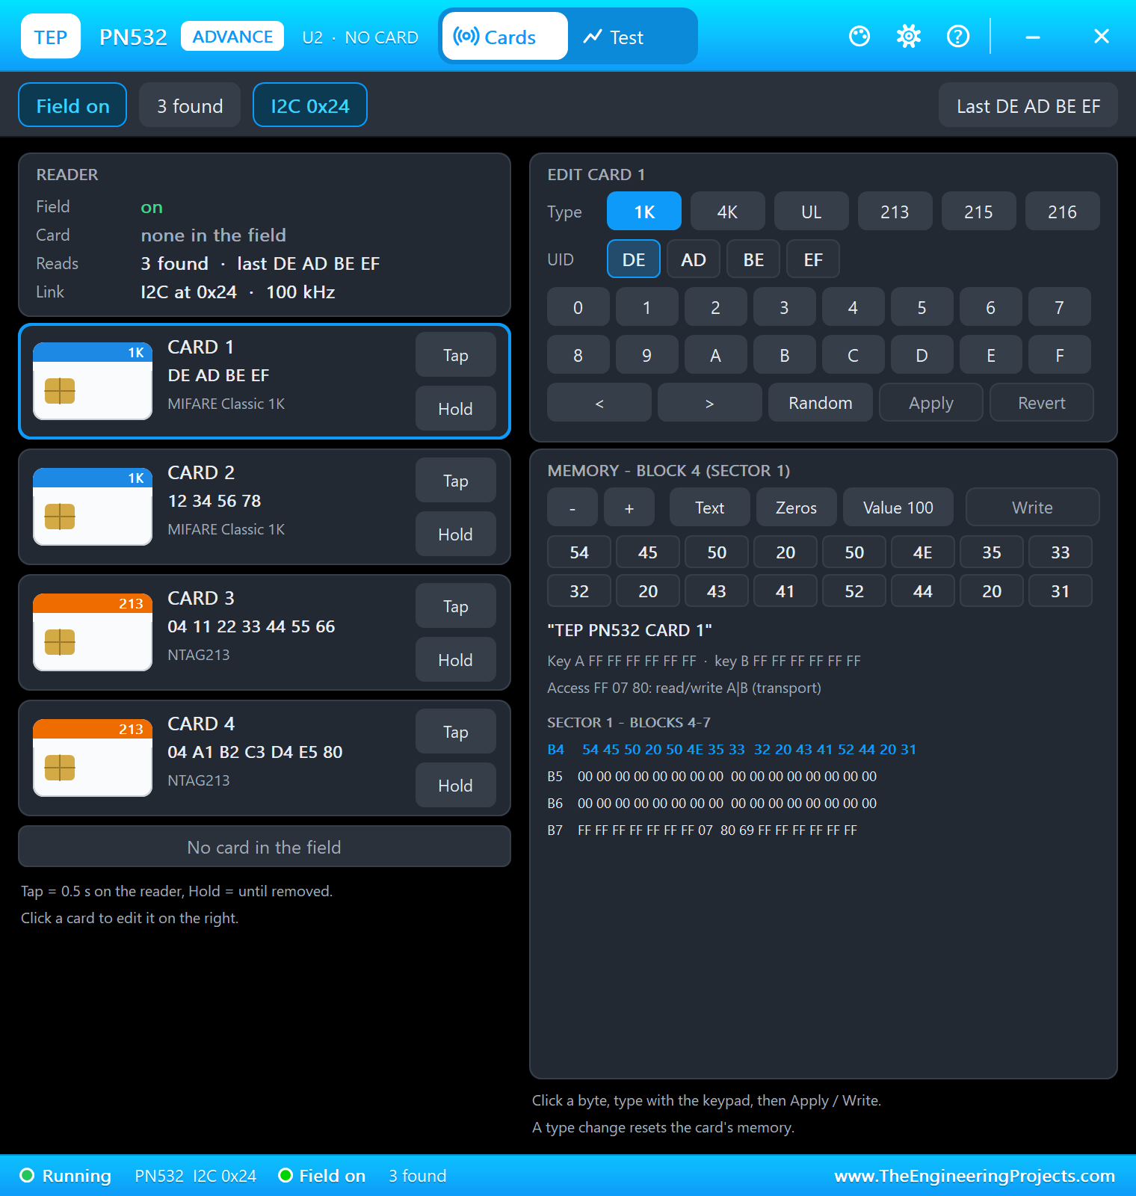The height and width of the screenshot is (1196, 1136).
Task: Click the Random UID button
Action: (821, 402)
